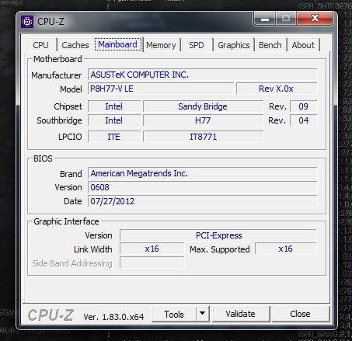This screenshot has width=352, height=341.
Task: Click the Rev X.0x field
Action: [x=277, y=89]
